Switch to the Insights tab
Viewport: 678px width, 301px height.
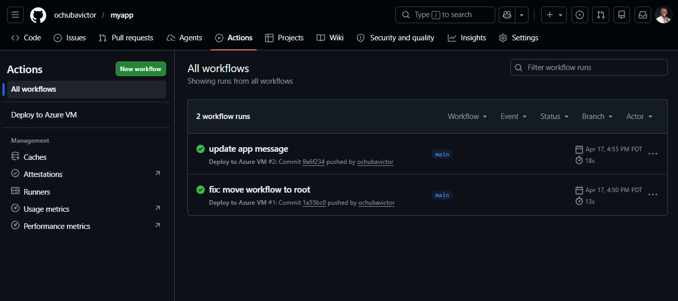click(467, 38)
